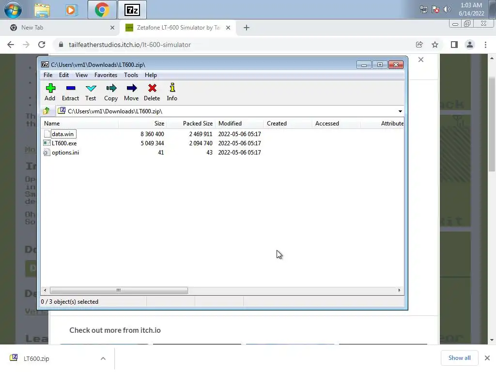Click the network tray icon
496x372 pixels.
(423, 10)
